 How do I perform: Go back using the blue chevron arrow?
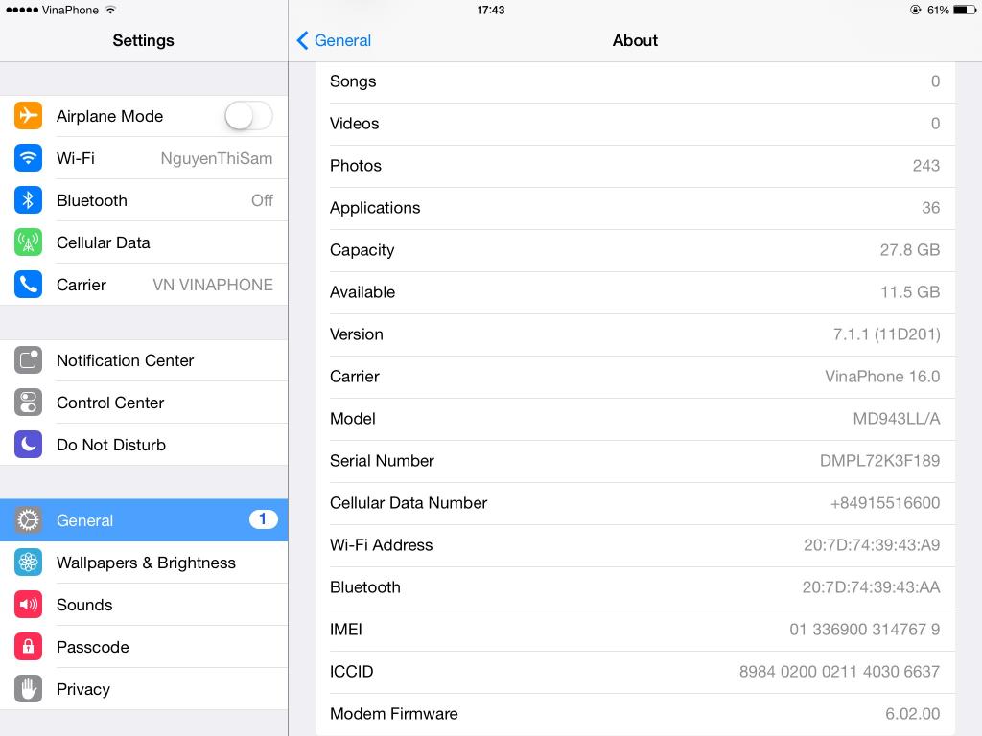coord(302,40)
